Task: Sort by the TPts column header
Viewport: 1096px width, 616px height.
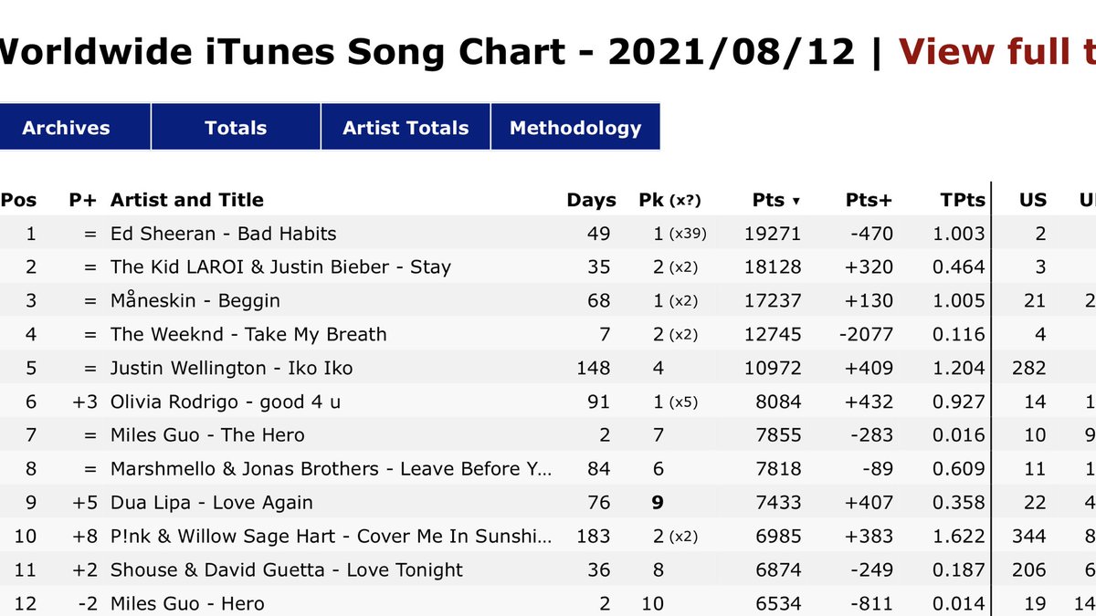Action: pyautogui.click(x=963, y=200)
